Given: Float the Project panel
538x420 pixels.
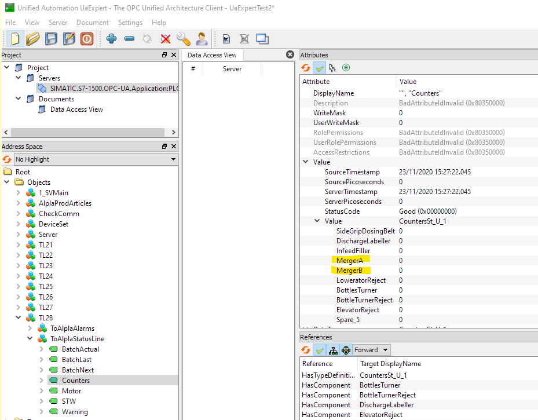Looking at the screenshot, I should (x=164, y=55).
